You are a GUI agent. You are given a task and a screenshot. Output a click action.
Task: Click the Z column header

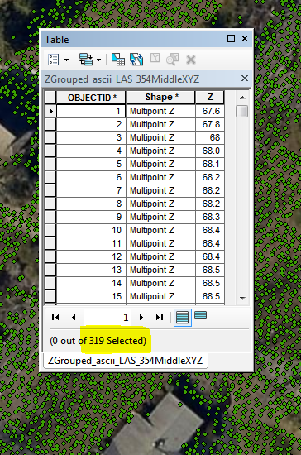click(x=210, y=98)
